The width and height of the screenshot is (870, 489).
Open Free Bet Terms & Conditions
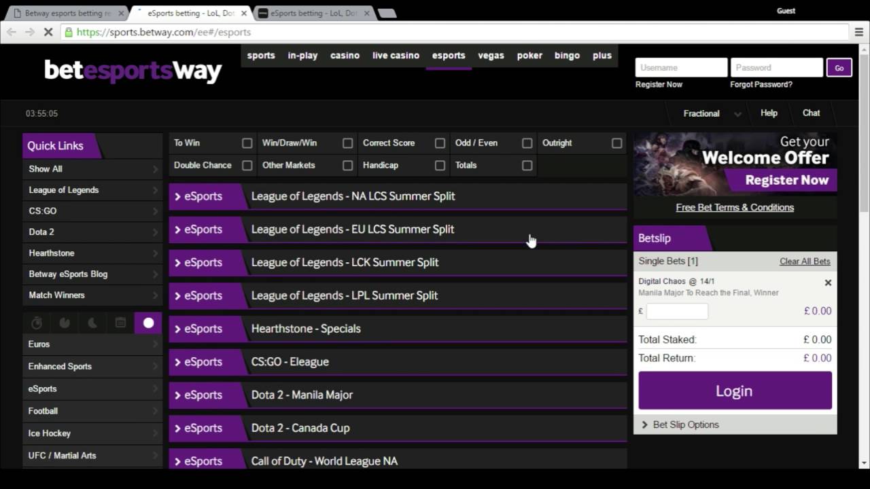735,208
